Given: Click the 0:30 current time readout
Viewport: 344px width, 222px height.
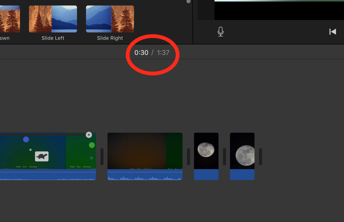Looking at the screenshot, I should tap(141, 53).
